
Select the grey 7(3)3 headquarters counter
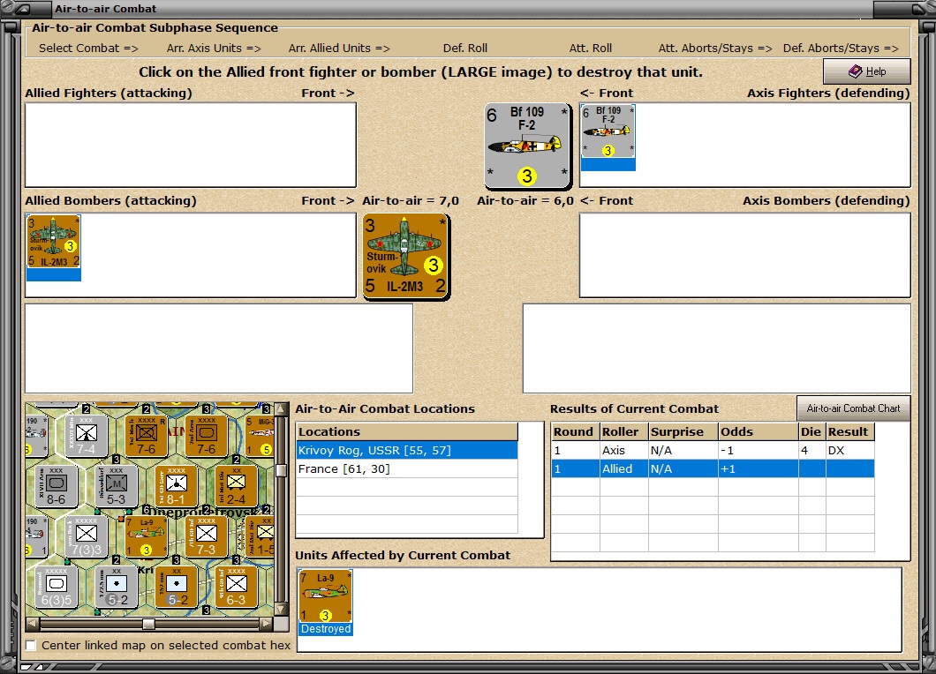click(86, 536)
